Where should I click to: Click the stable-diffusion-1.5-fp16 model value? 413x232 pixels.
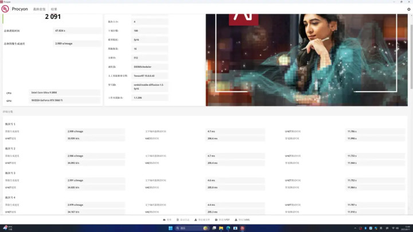[x=150, y=87]
